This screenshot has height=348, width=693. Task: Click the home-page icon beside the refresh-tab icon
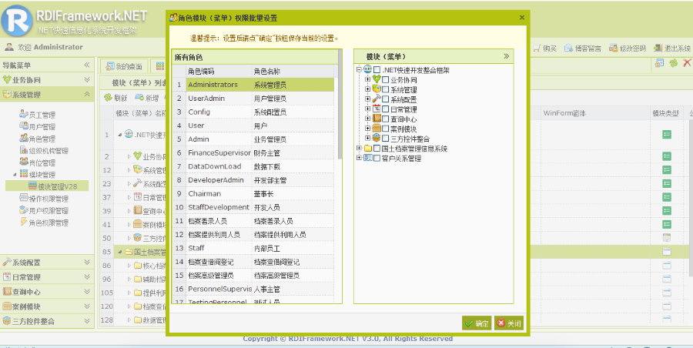pyautogui.click(x=659, y=64)
